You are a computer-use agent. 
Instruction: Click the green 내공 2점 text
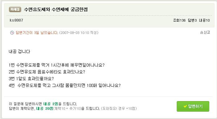pos(51,104)
